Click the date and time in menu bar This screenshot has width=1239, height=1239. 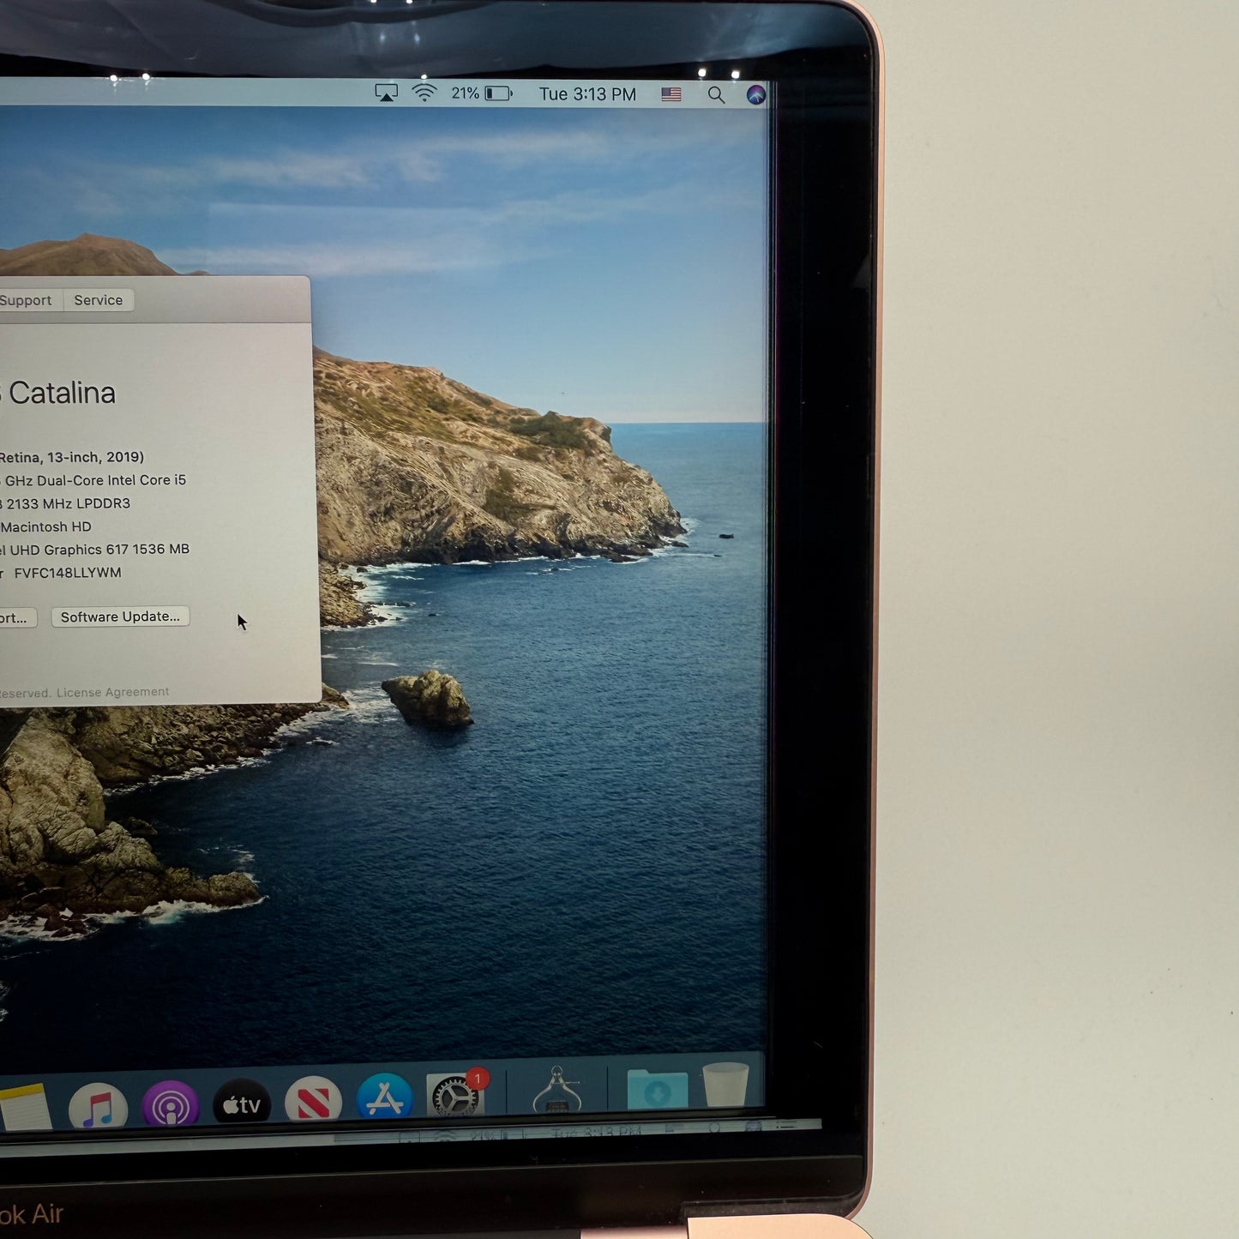pos(587,94)
